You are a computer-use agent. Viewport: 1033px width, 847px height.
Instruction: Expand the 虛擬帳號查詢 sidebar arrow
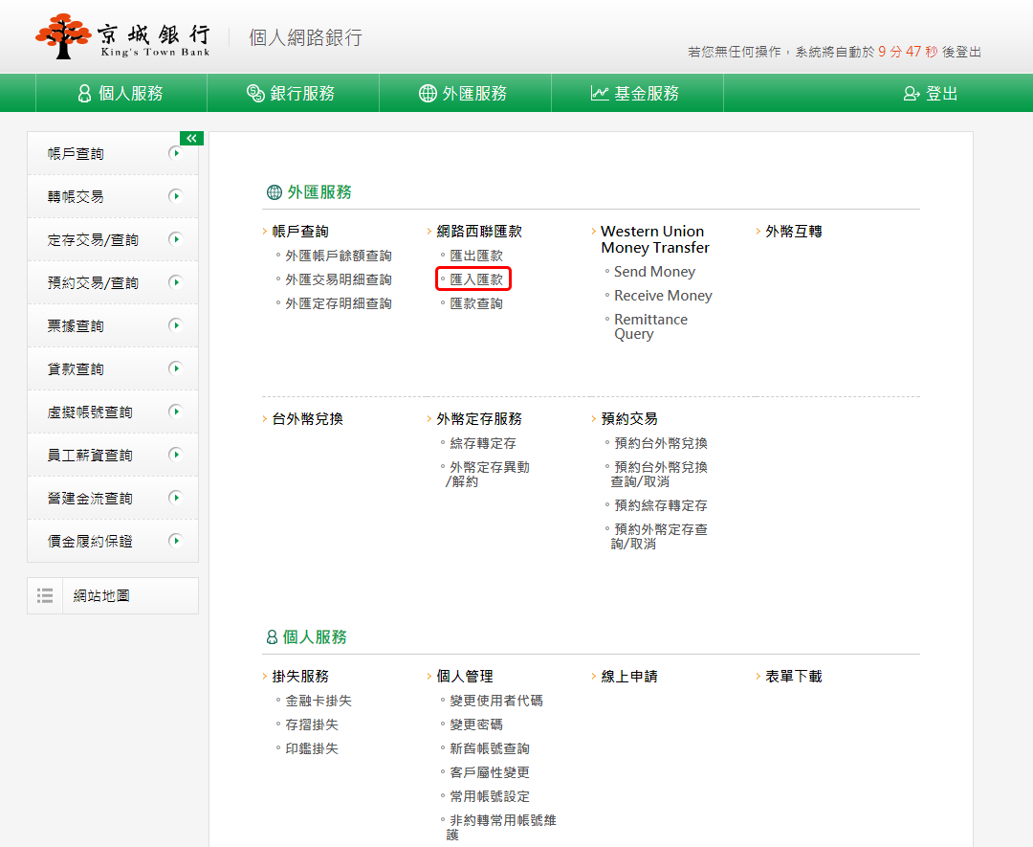(175, 412)
